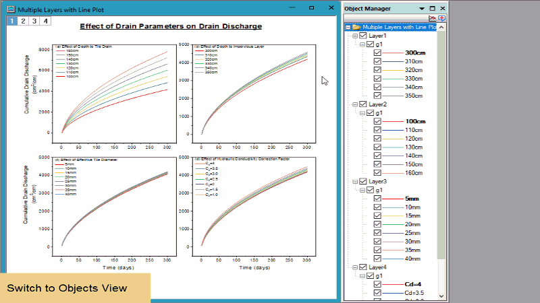The height and width of the screenshot is (303, 540).
Task: Select layer 2 icon in graph window
Action: (23, 21)
